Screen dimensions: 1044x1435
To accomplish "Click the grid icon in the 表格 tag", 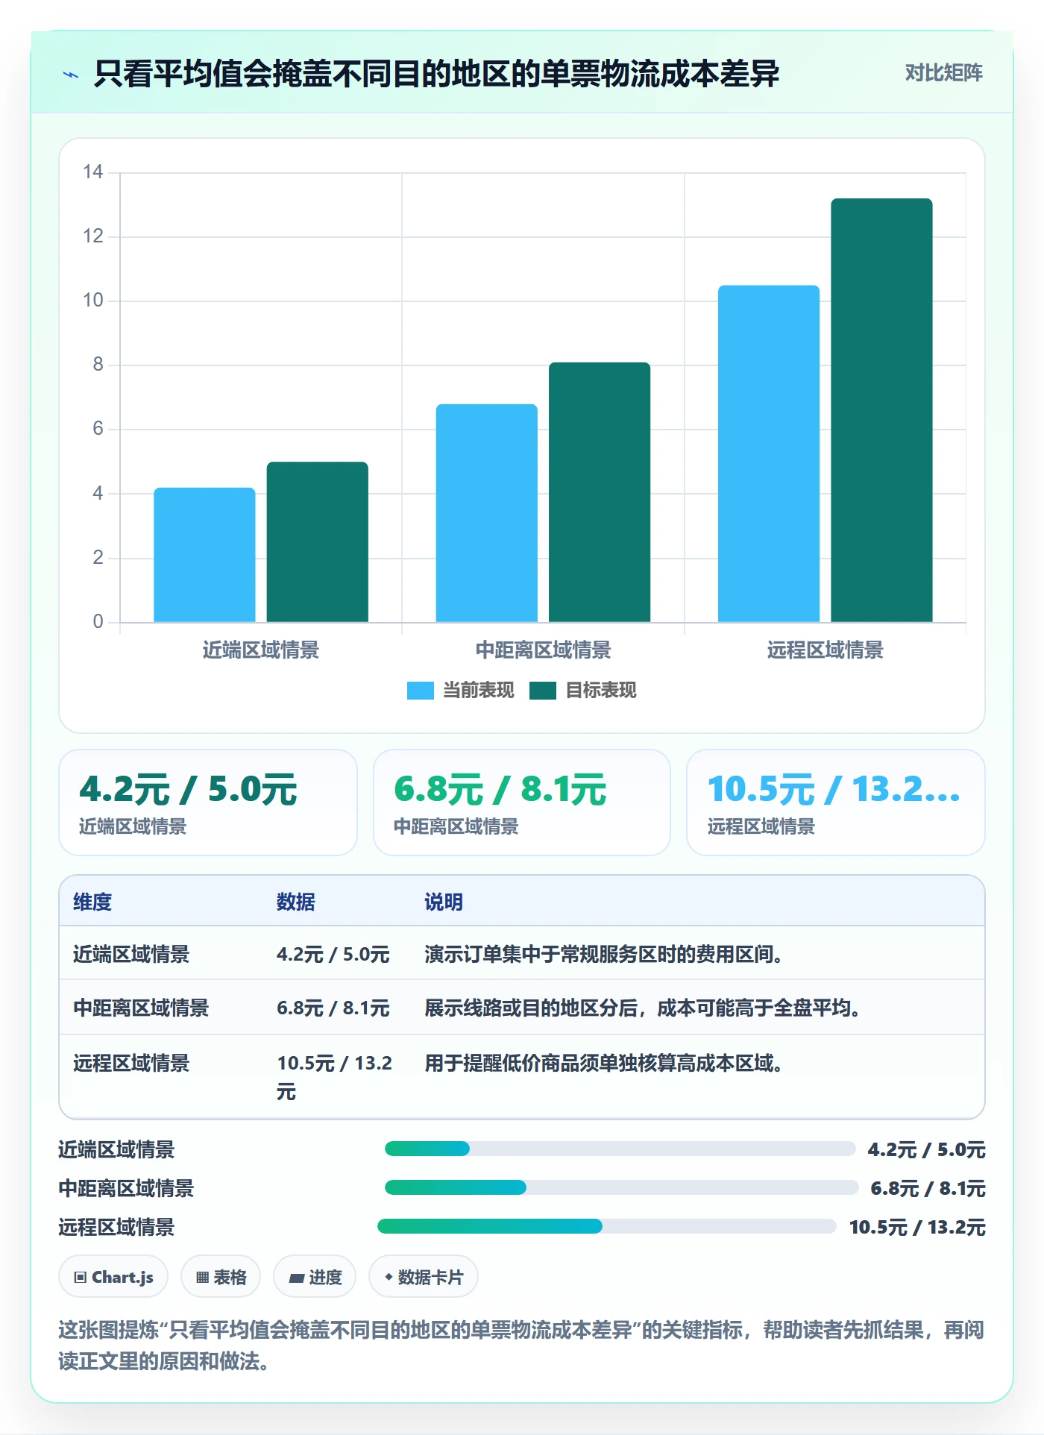I will (x=202, y=1278).
